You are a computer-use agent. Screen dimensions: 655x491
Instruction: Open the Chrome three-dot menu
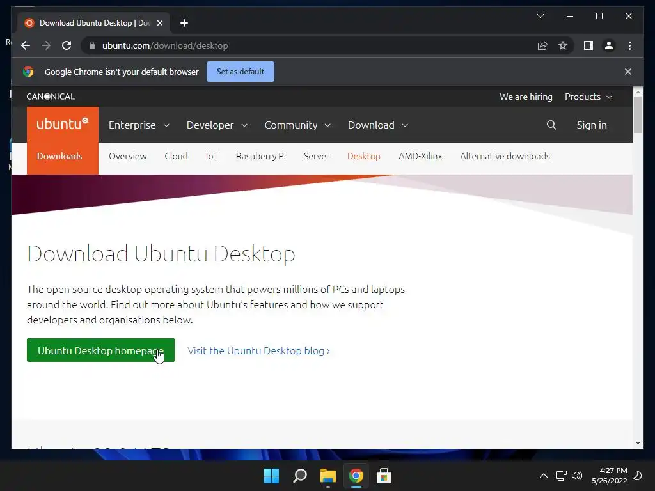[629, 45]
